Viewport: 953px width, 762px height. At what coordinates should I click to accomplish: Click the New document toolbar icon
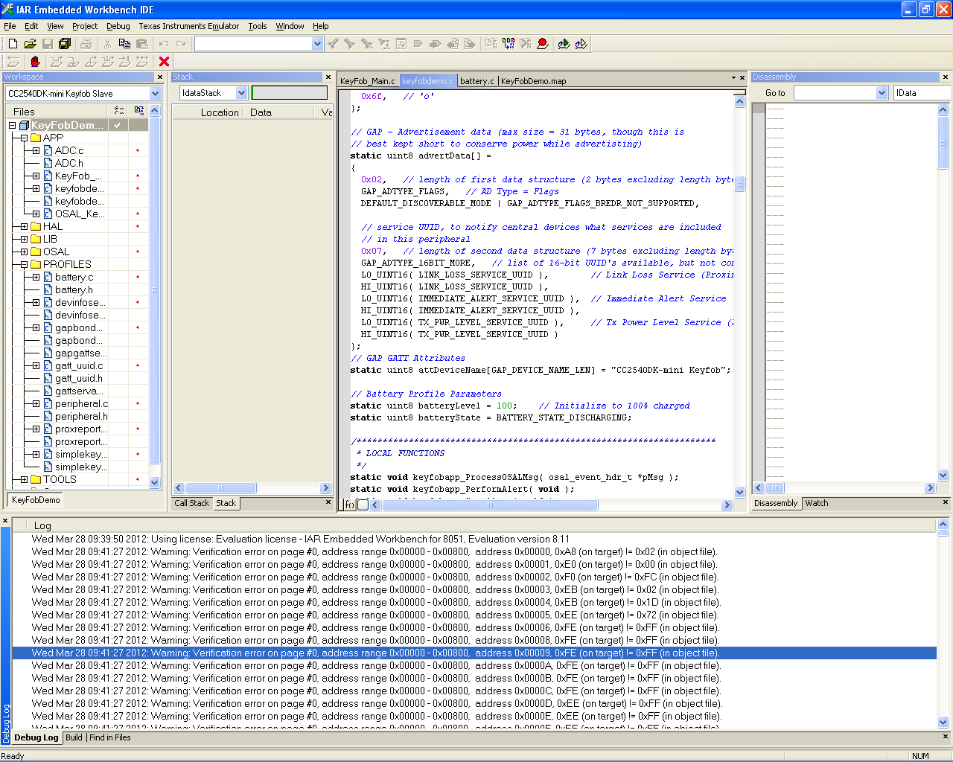(13, 44)
